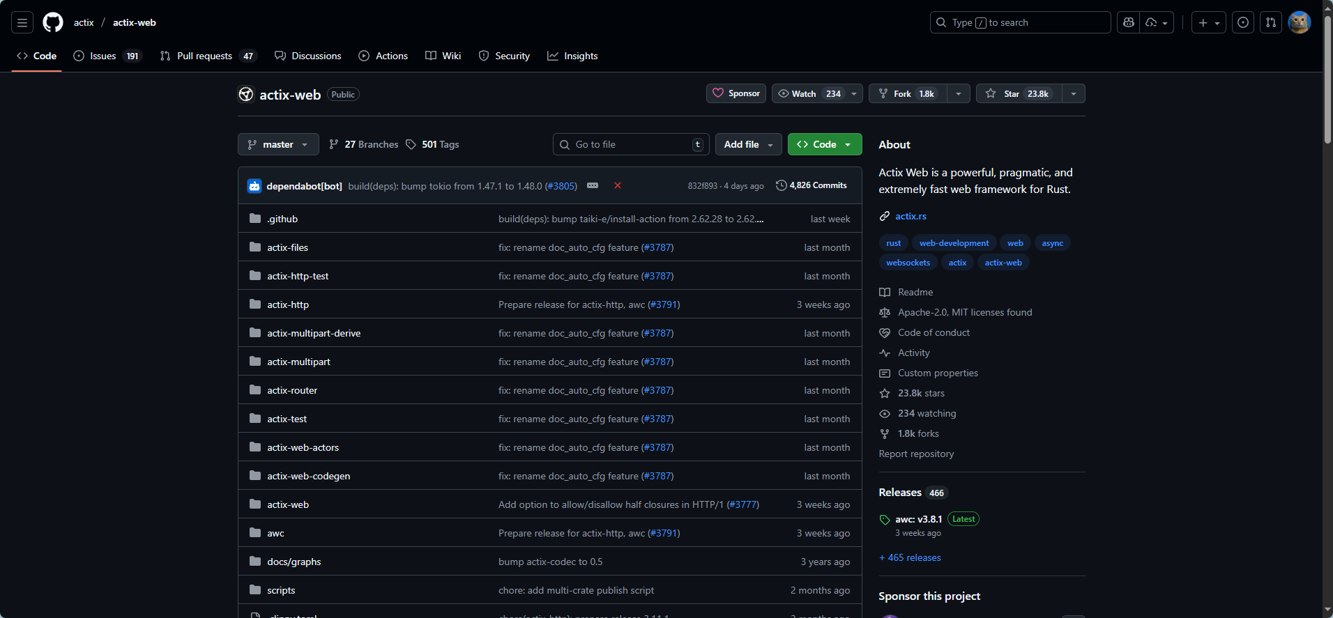Open the master branch selector
The height and width of the screenshot is (618, 1333).
click(278, 144)
